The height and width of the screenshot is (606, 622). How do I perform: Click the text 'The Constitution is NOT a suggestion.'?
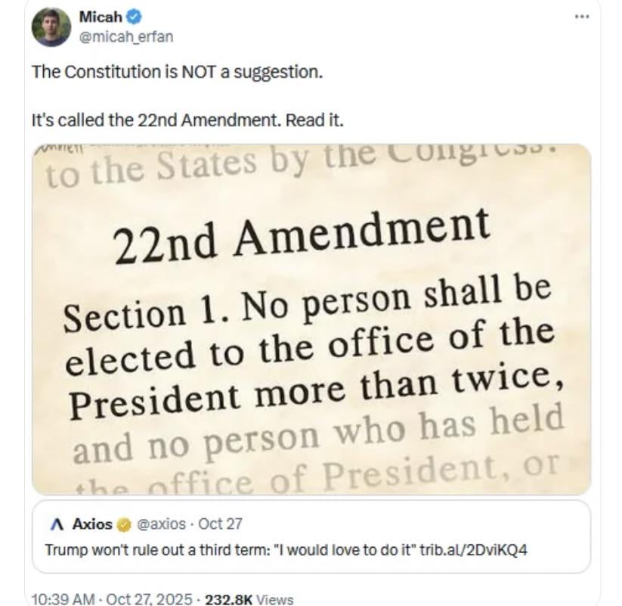[177, 73]
